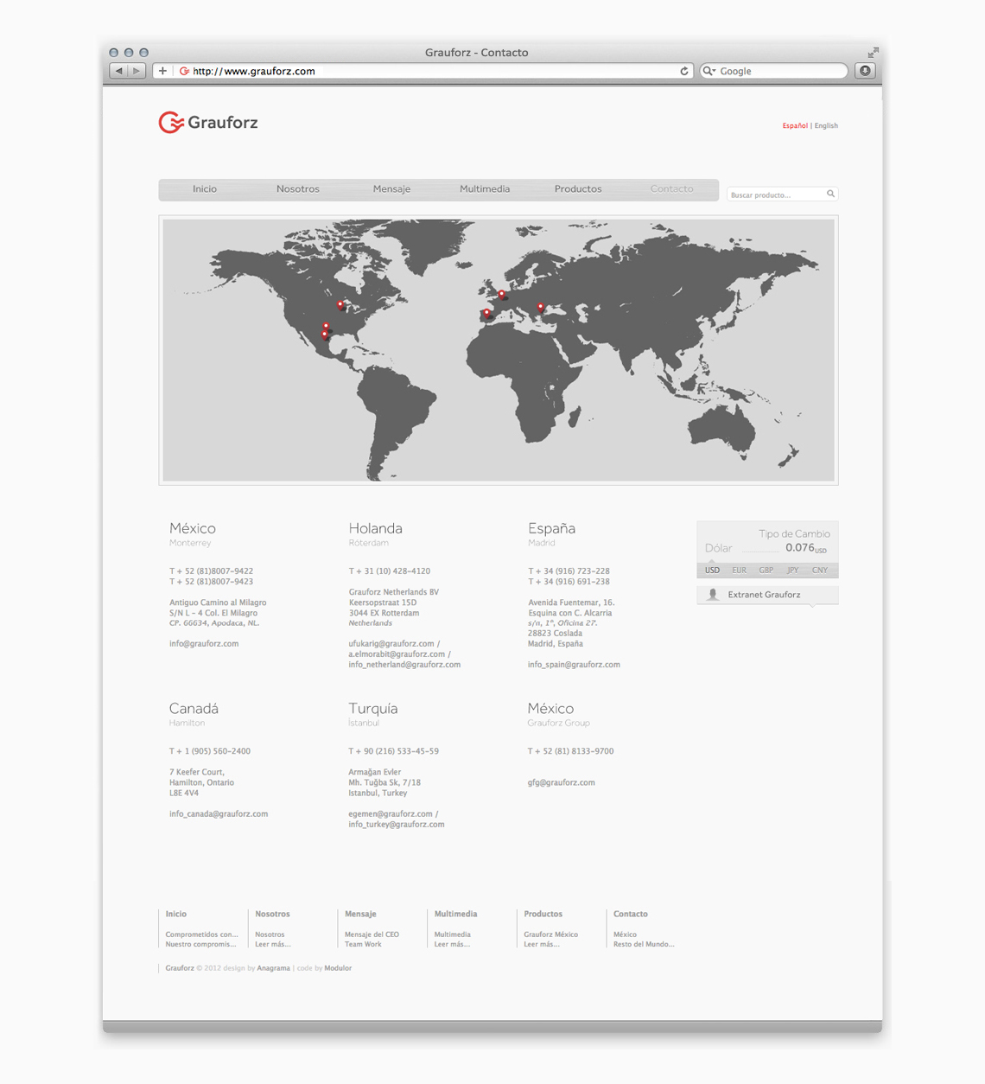This screenshot has width=985, height=1084.
Task: Click the browser back arrow button
Action: [119, 71]
